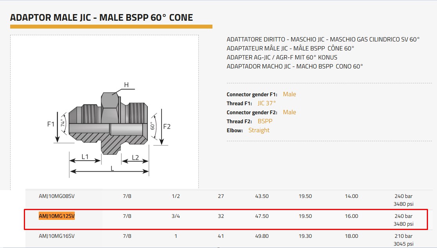The image size is (437, 248).
Task: Click the F2 dimension label in diagram
Action: click(167, 126)
